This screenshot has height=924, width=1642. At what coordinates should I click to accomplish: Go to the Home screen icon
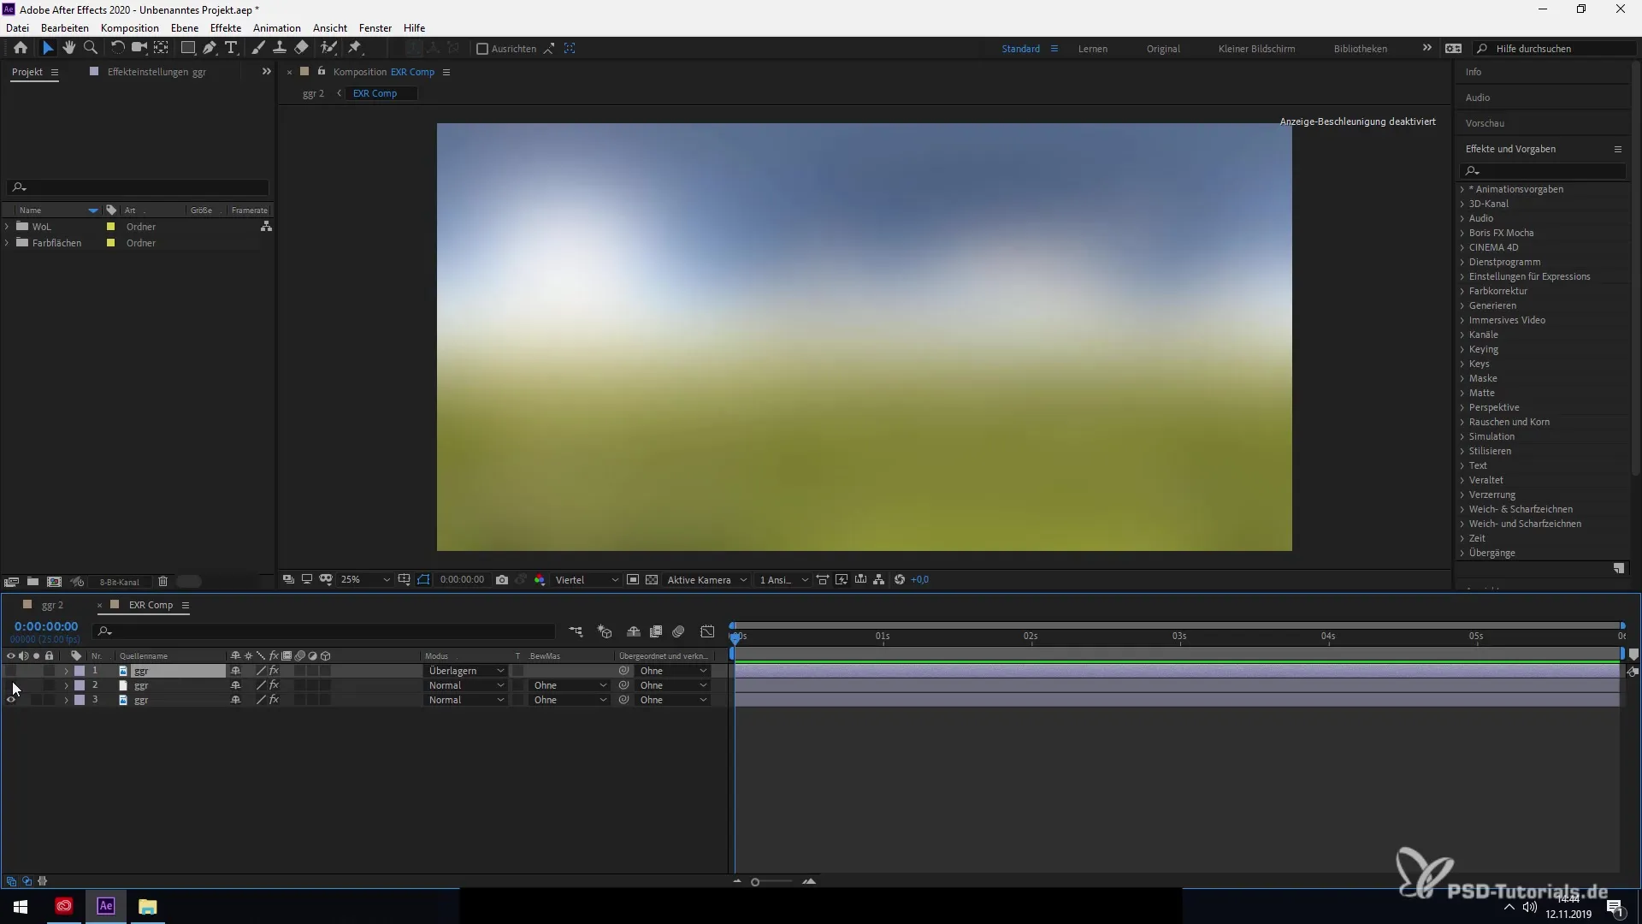coord(21,49)
